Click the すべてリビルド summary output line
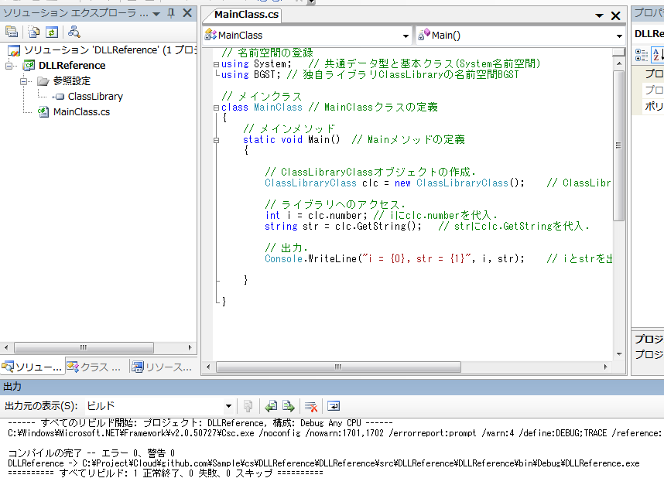The width and height of the screenshot is (664, 485). coord(165,473)
